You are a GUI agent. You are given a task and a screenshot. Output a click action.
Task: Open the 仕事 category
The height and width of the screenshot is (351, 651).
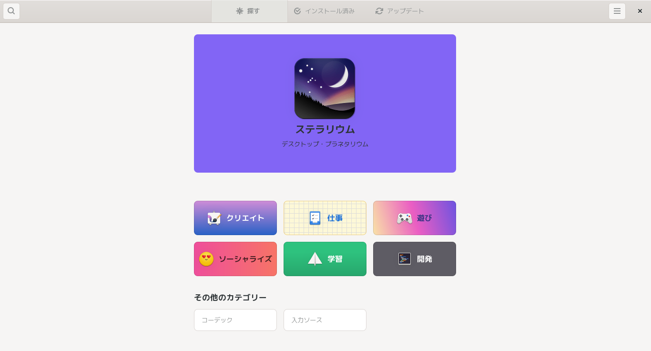(x=325, y=218)
